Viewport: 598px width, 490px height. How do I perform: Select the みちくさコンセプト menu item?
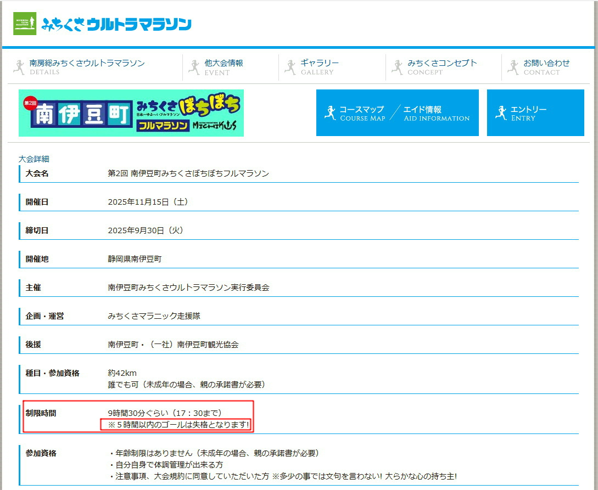click(x=442, y=67)
